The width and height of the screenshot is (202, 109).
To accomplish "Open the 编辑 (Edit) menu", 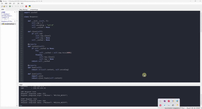I will 6,3.
